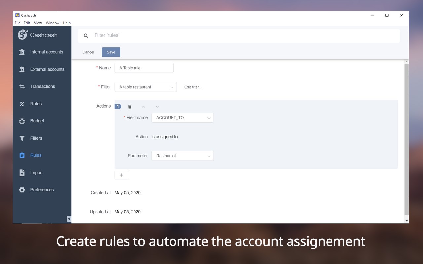Click the Transactions arrows icon
Viewport: 423px width, 264px height.
click(22, 86)
